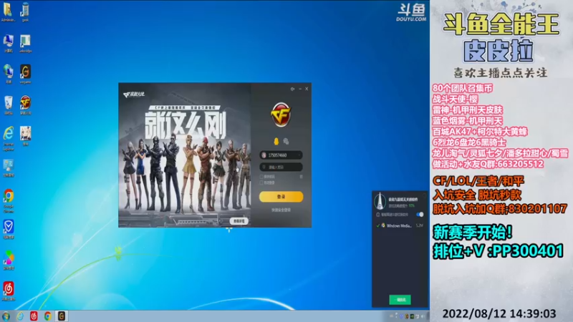Launch NetEase Cloud Music desktop icon
The image size is (573, 322).
point(8,291)
